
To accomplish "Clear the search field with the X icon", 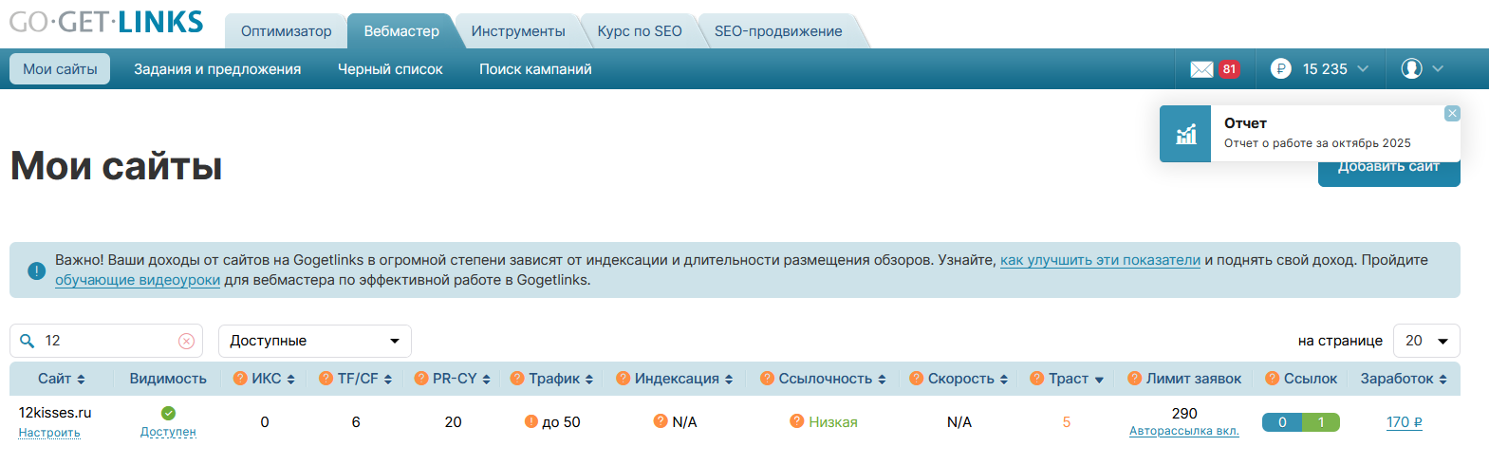I will pyautogui.click(x=187, y=341).
